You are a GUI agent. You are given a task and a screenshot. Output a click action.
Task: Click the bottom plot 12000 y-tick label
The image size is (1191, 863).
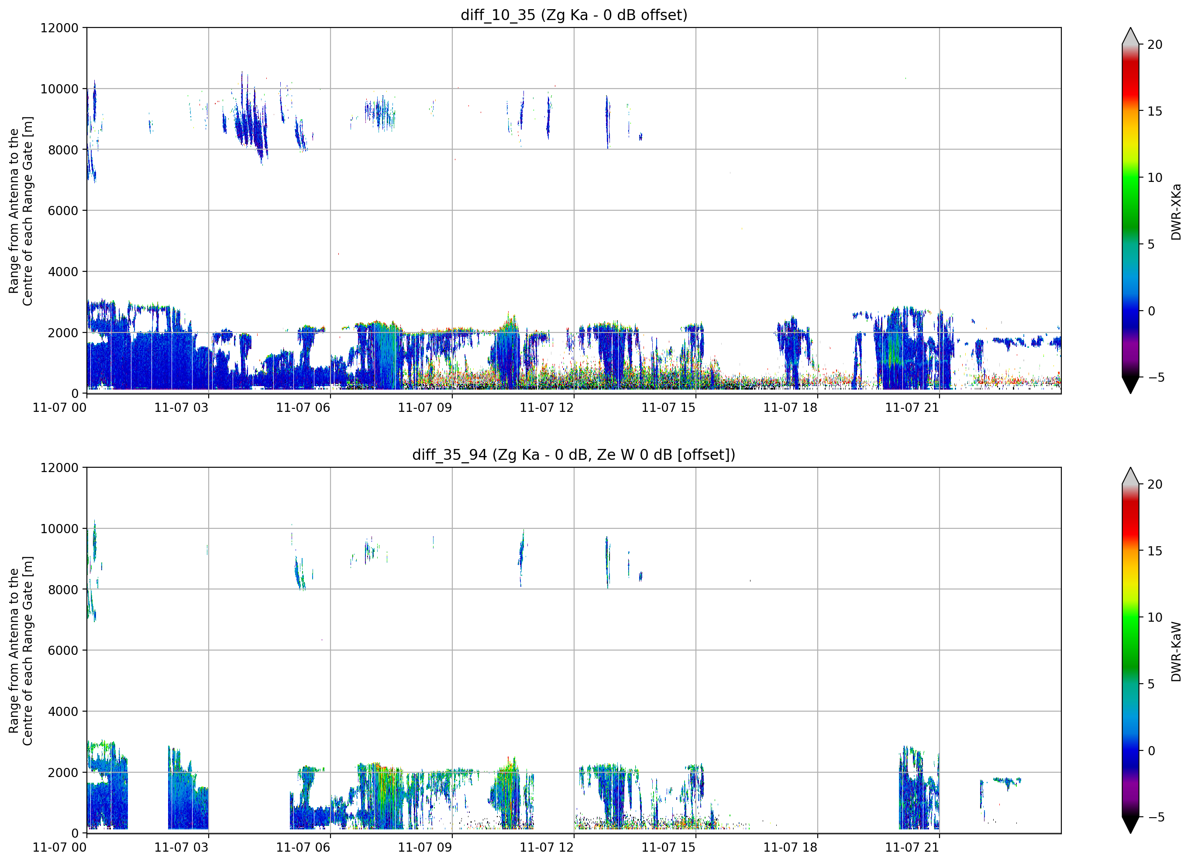[x=59, y=468]
